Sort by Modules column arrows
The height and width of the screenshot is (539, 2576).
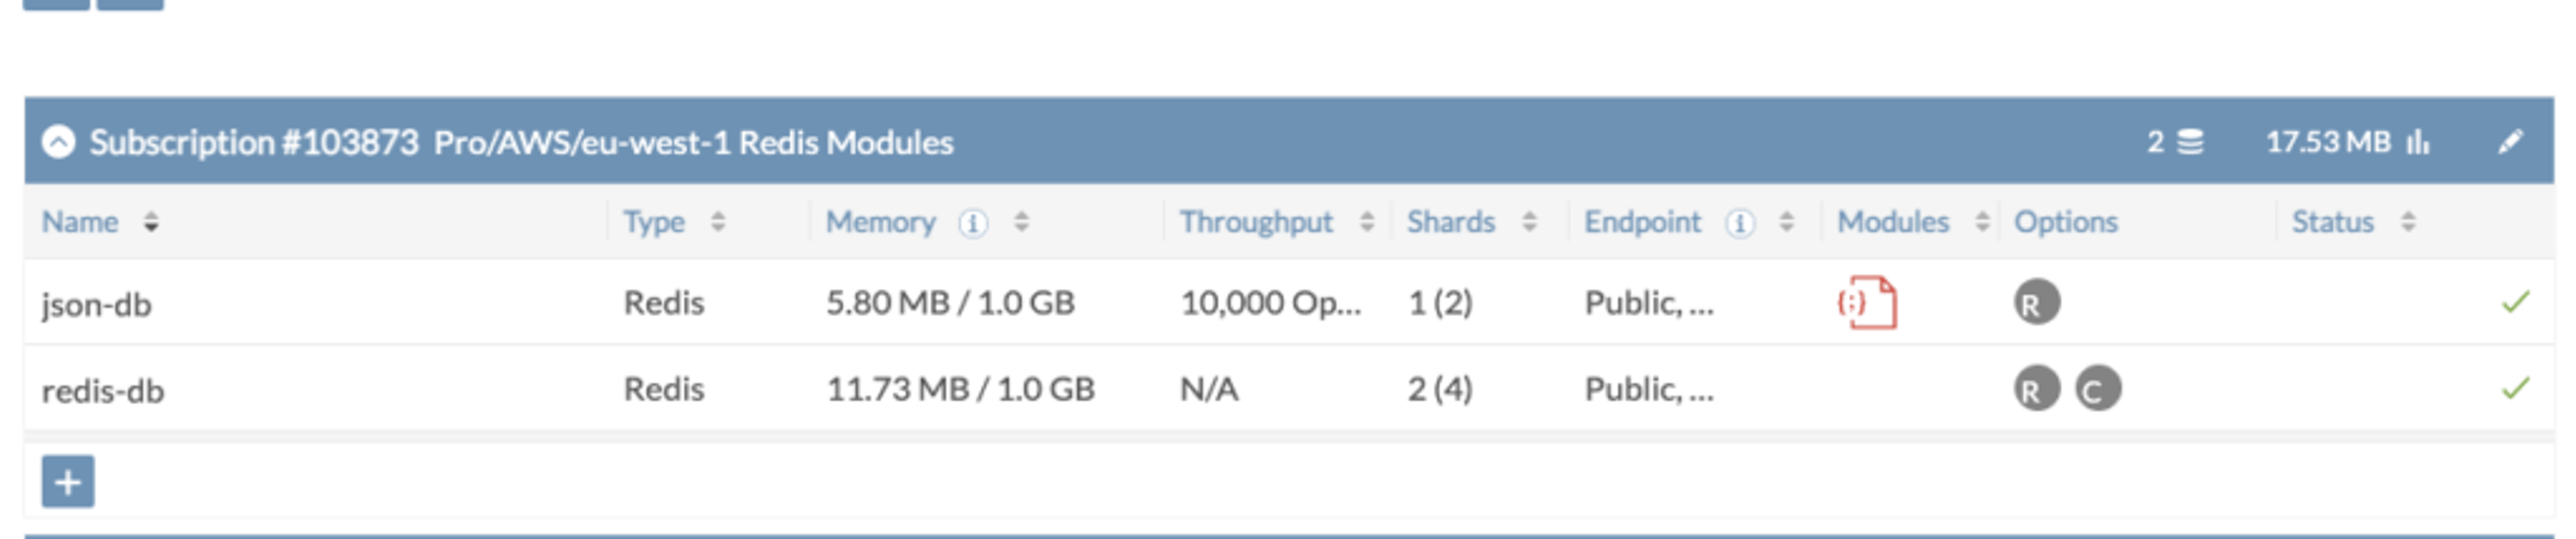pyautogui.click(x=1982, y=222)
